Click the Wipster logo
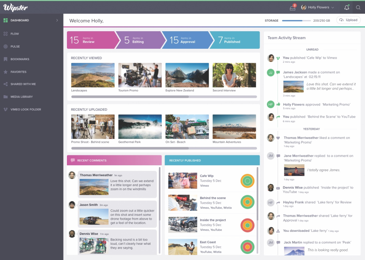Viewport: 365px width, 260px height. coord(16,7)
